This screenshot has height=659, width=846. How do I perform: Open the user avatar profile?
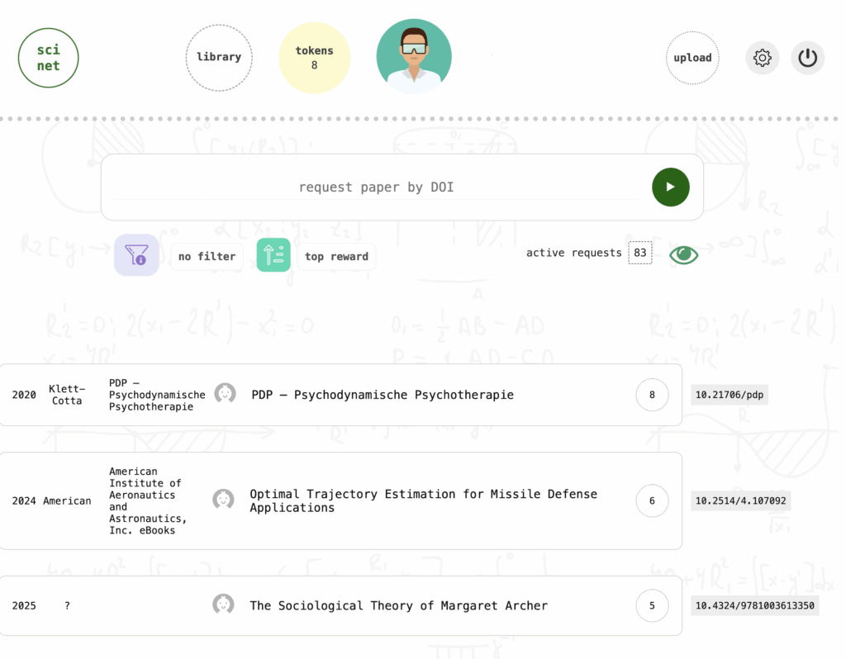[x=414, y=56]
